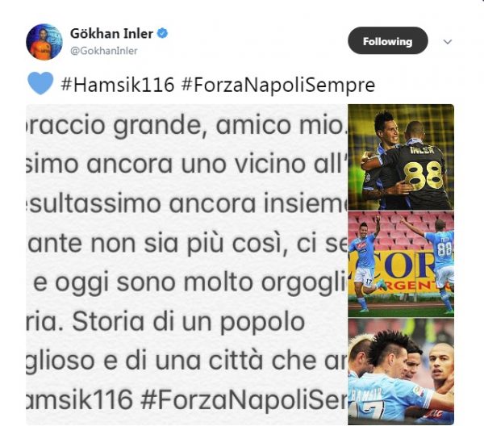Click the gold number 88 on the jersey
Viewport: 484px width, 426px height.
[423, 175]
